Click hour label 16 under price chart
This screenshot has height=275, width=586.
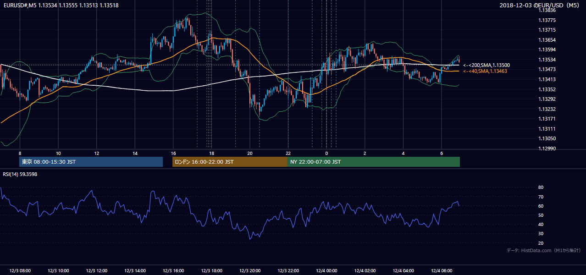click(173, 153)
